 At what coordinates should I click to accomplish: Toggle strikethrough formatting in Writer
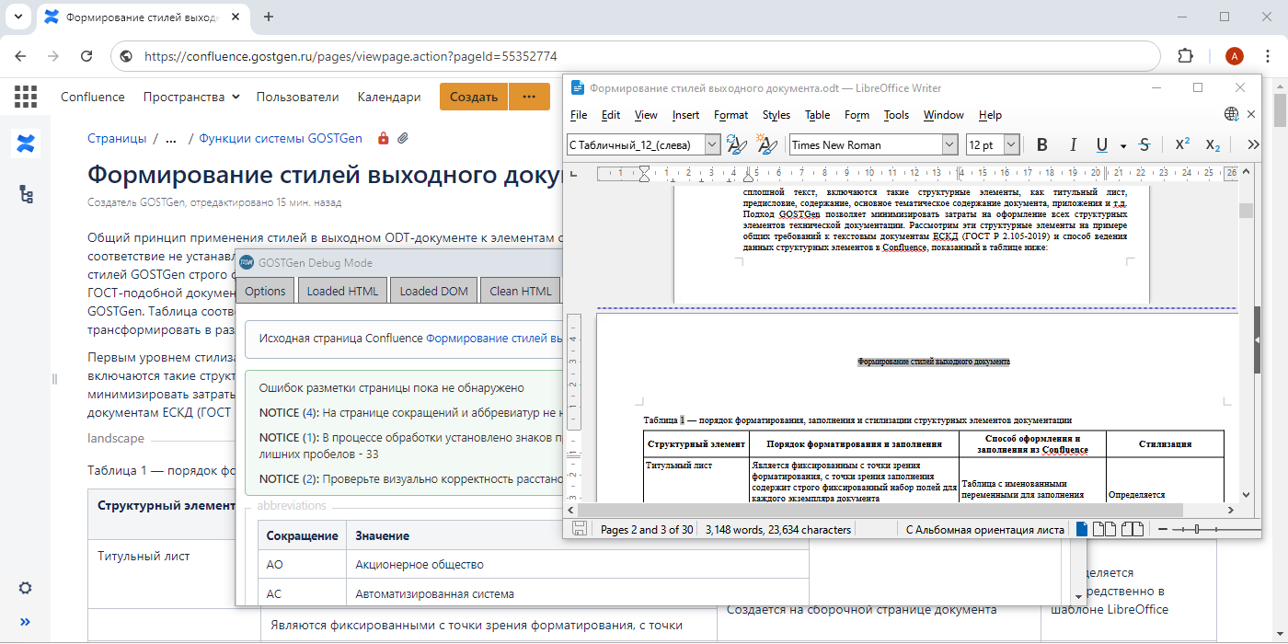pos(1144,144)
